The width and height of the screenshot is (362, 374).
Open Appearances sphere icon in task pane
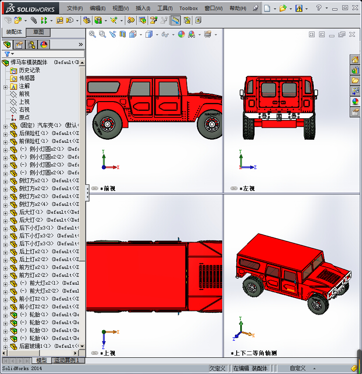click(355, 101)
